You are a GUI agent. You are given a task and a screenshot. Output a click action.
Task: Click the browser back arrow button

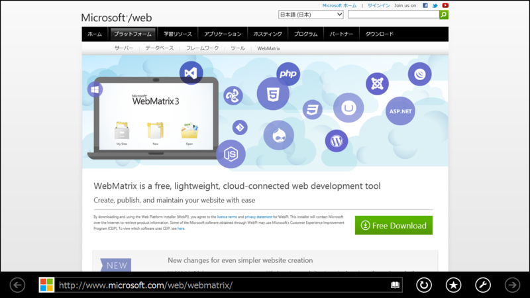17,285
